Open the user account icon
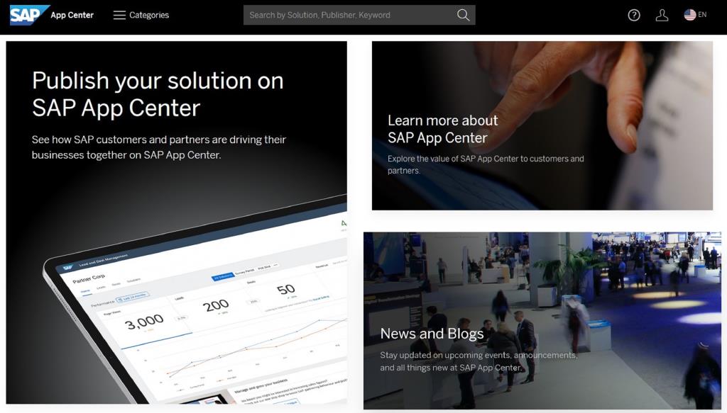The width and height of the screenshot is (727, 413). tap(662, 14)
